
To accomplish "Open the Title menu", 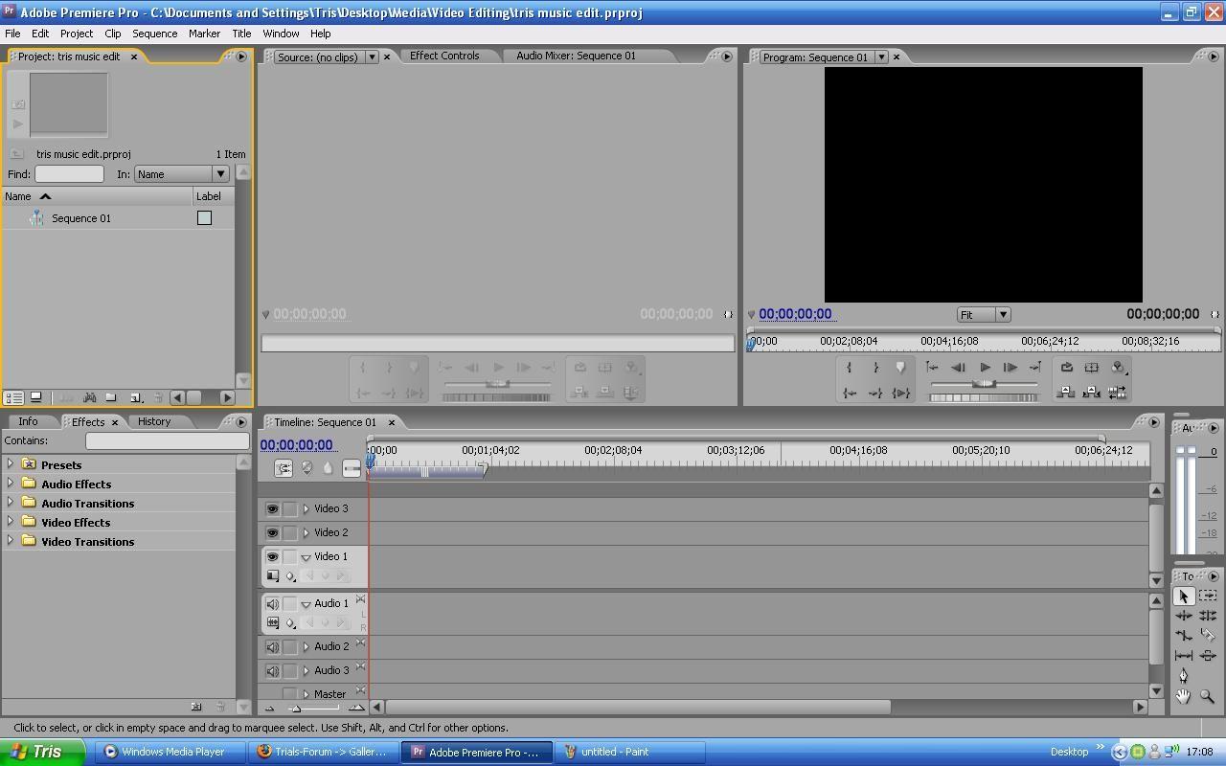I will [241, 34].
